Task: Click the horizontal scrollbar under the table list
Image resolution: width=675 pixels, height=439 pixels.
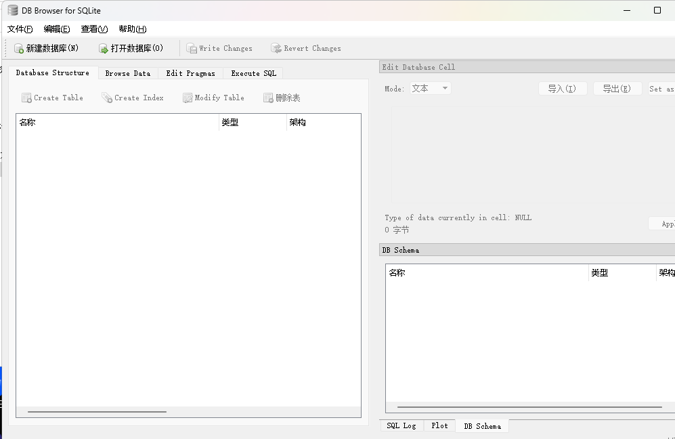Action: pos(97,411)
